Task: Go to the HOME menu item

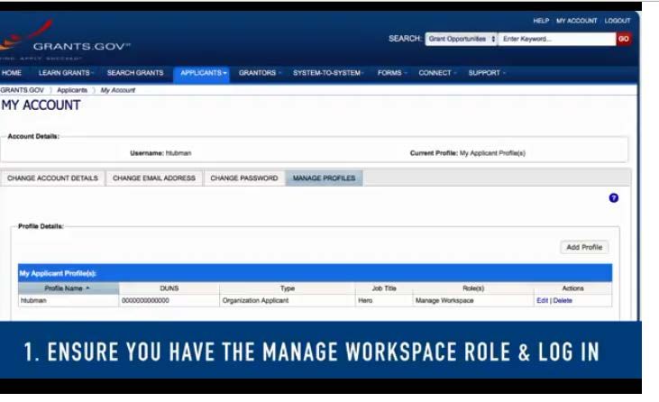Action: (12, 73)
